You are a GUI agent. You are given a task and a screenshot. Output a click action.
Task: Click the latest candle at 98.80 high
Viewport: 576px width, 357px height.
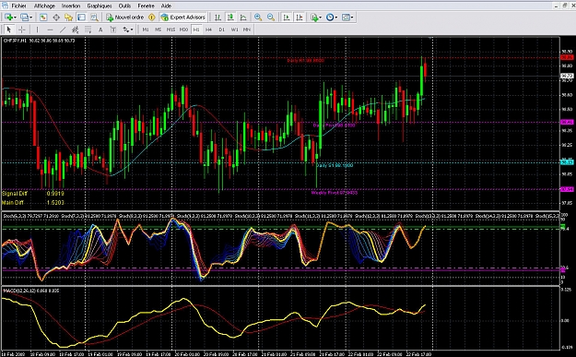tap(425, 69)
